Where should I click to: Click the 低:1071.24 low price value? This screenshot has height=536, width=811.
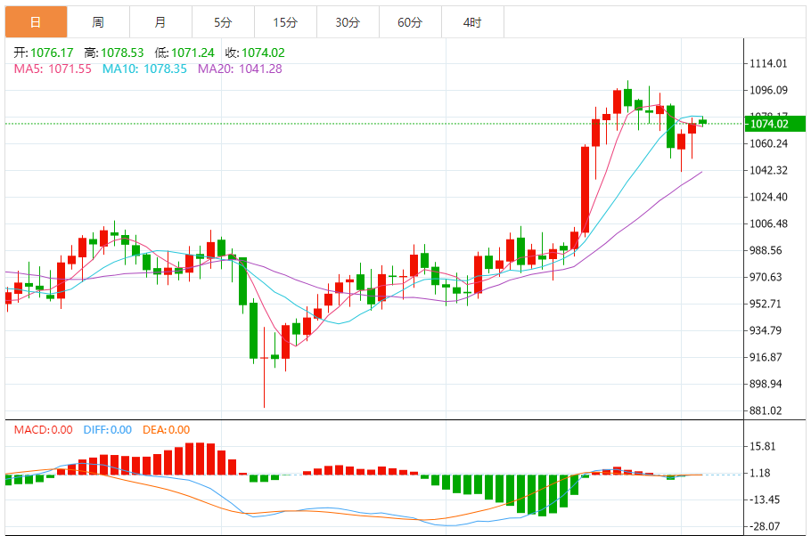(184, 53)
